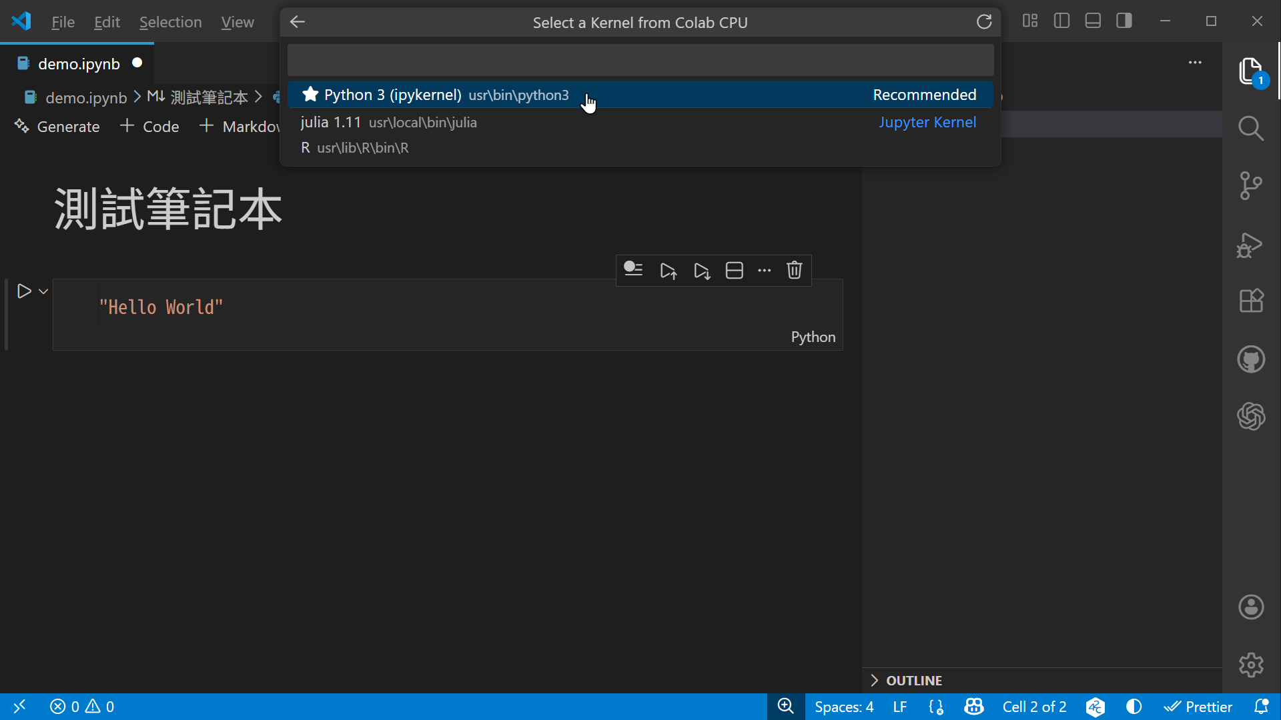Open the Source Control view icon
Screen dimensions: 1281x720
pos(1251,186)
